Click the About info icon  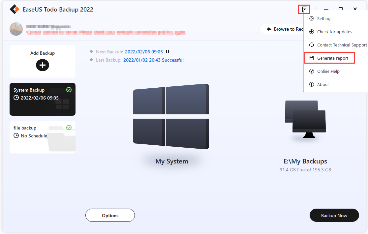click(x=311, y=84)
